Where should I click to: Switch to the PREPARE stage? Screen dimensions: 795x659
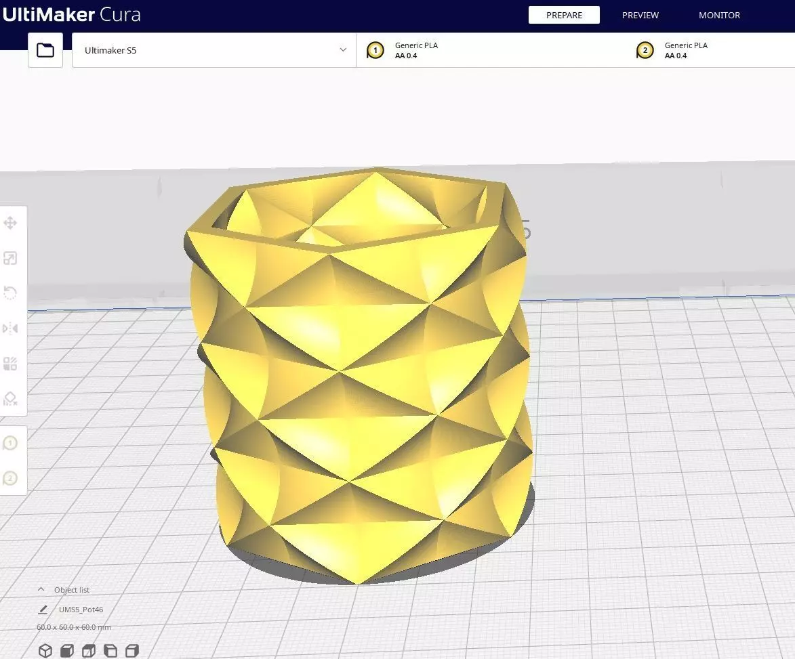coord(564,15)
